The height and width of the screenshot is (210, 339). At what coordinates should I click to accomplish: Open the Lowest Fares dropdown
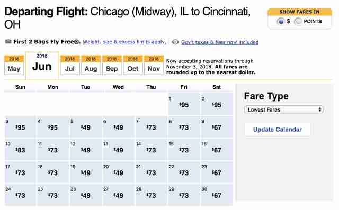[283, 109]
